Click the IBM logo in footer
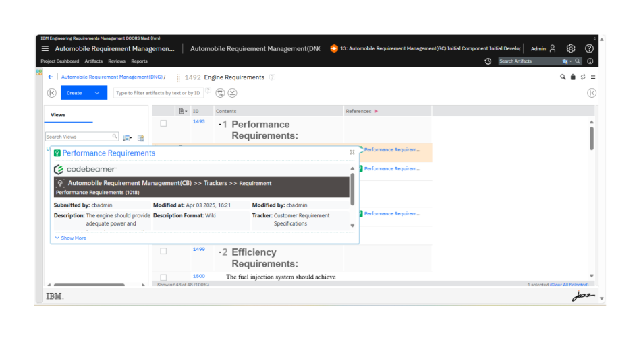This screenshot has height=344, width=641. [x=55, y=296]
